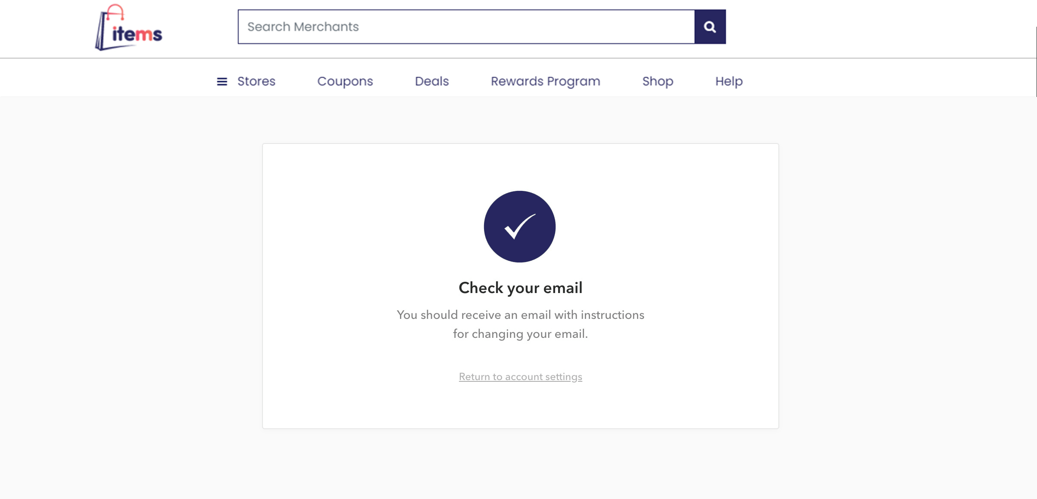Navigate to the Shop page
The height and width of the screenshot is (499, 1037).
pos(657,81)
